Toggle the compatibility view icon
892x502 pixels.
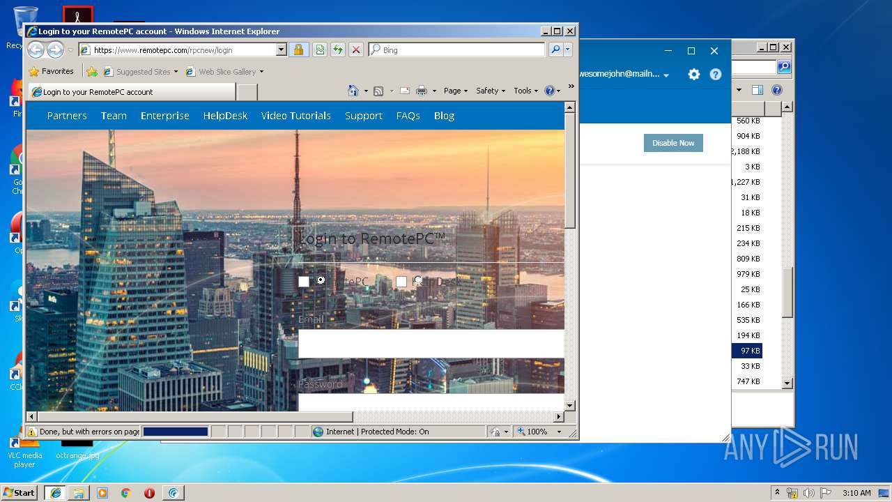pyautogui.click(x=319, y=50)
